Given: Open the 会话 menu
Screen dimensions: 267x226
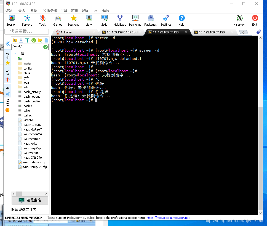Looking at the screenshot, I should (x=22, y=11).
